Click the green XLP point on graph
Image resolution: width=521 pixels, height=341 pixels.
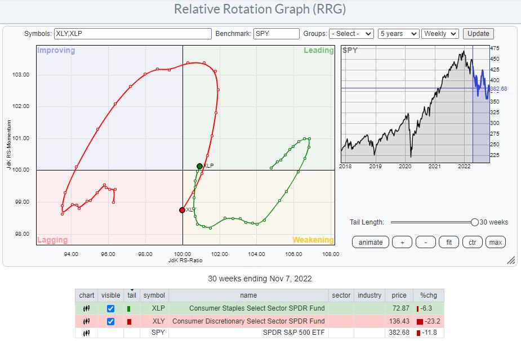tap(199, 166)
